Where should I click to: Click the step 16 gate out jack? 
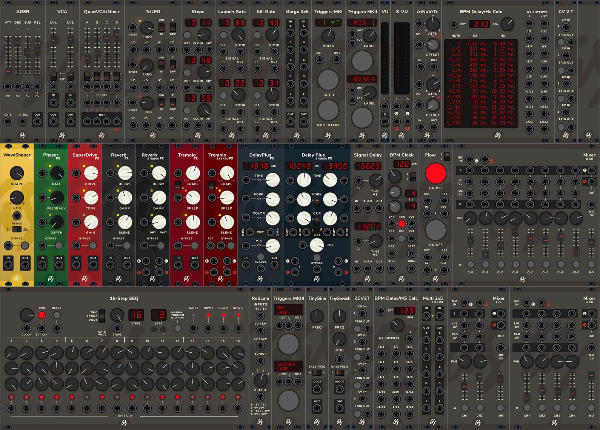(x=238, y=408)
